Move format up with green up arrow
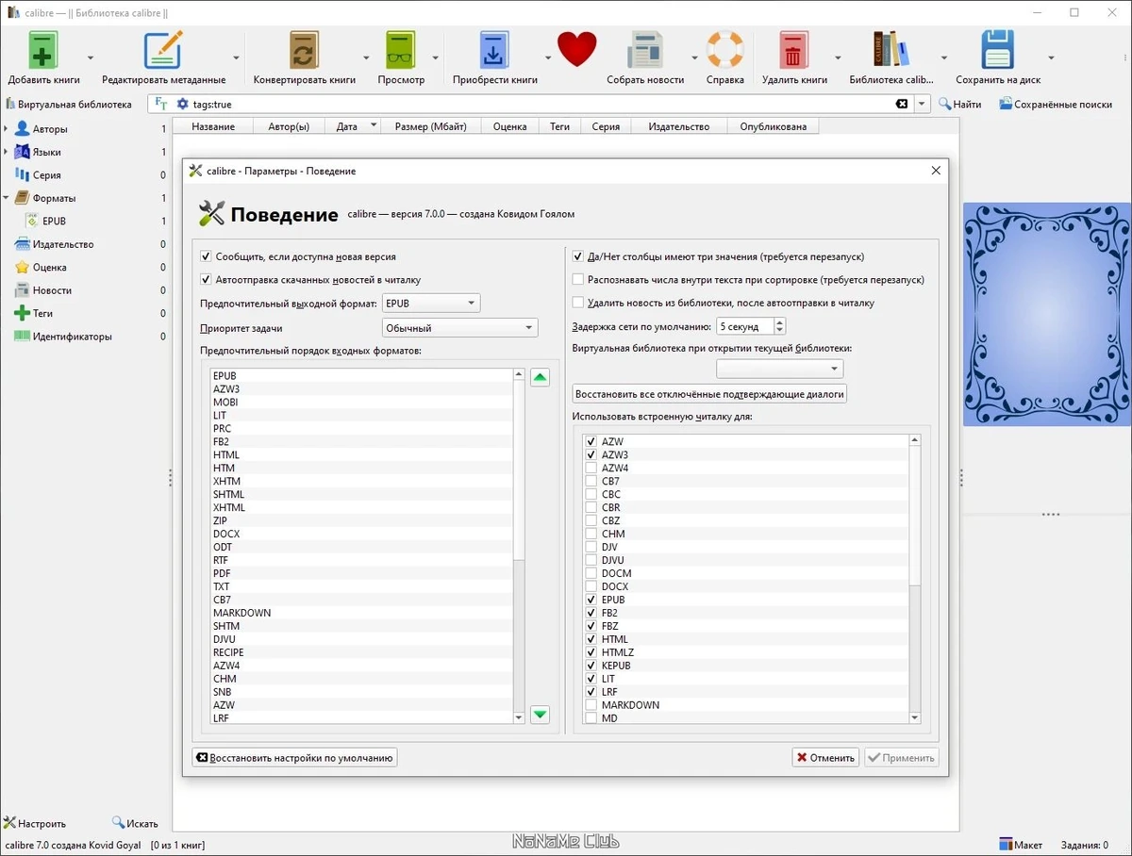Image resolution: width=1132 pixels, height=856 pixels. click(540, 378)
